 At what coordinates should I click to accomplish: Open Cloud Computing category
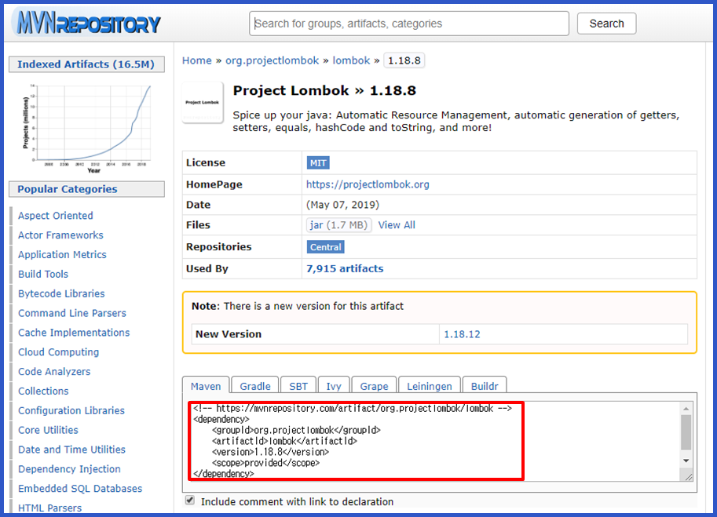[x=59, y=352]
